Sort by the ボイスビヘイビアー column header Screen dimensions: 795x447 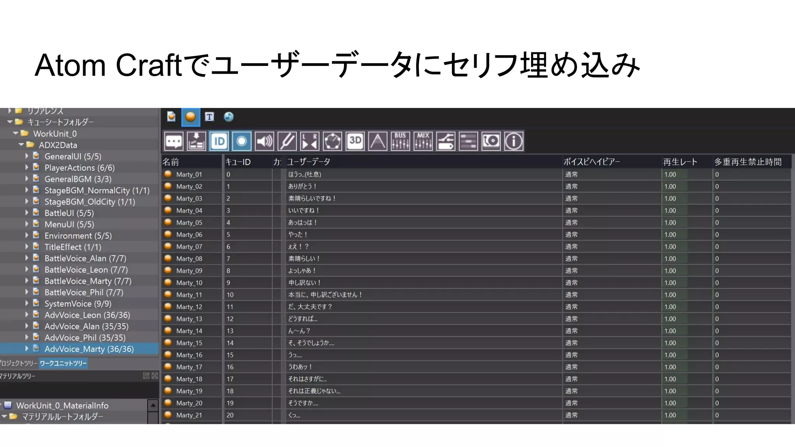pyautogui.click(x=612, y=162)
